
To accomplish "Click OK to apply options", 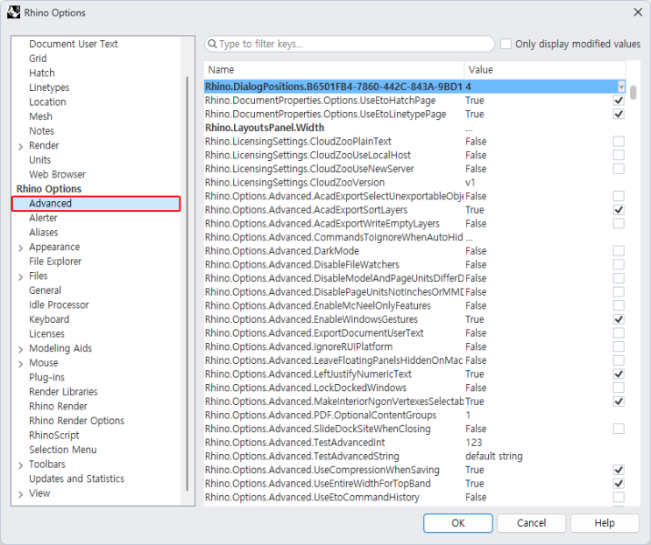I will [x=458, y=523].
